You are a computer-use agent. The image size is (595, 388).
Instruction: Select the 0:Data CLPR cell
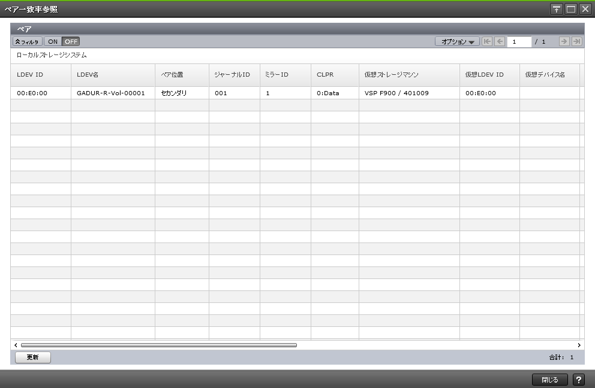335,93
